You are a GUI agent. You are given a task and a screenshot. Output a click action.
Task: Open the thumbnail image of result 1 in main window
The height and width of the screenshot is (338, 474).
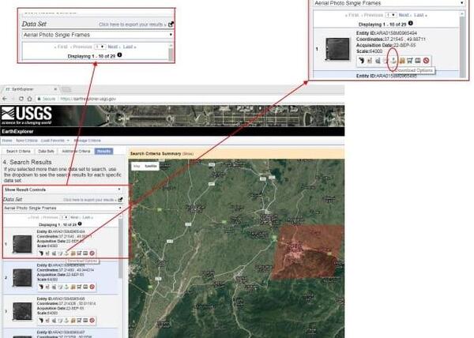(22, 244)
